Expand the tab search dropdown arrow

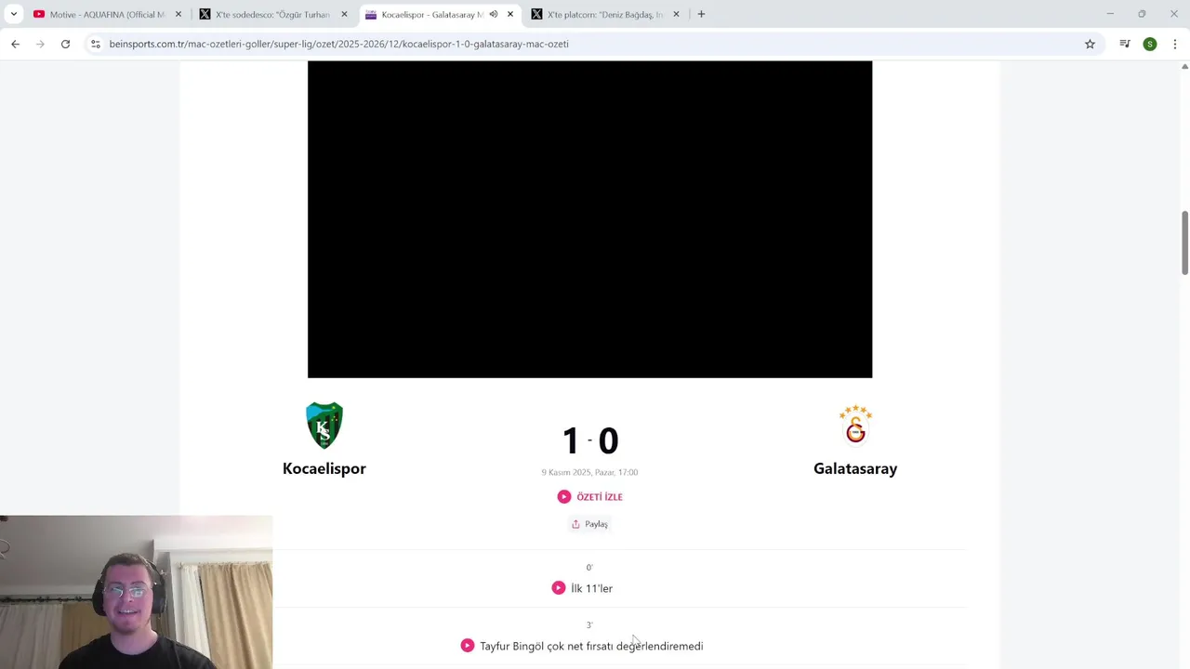pyautogui.click(x=13, y=14)
